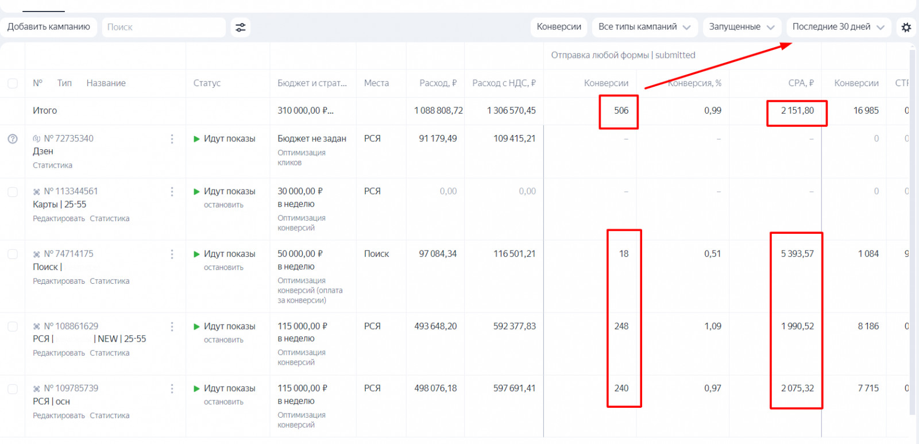This screenshot has height=444, width=919.
Task: Click остановить for campaign 108861629
Action: [x=223, y=340]
